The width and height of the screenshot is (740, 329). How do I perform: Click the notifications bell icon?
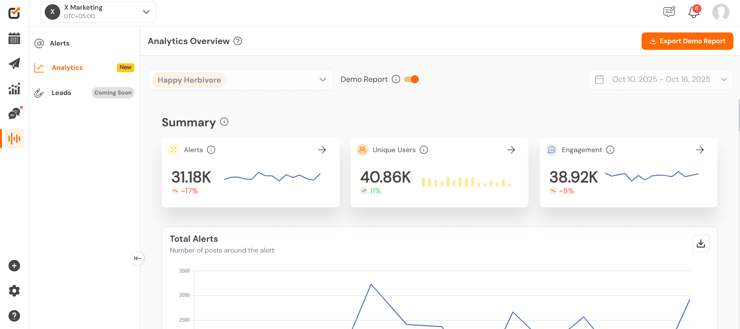[694, 12]
